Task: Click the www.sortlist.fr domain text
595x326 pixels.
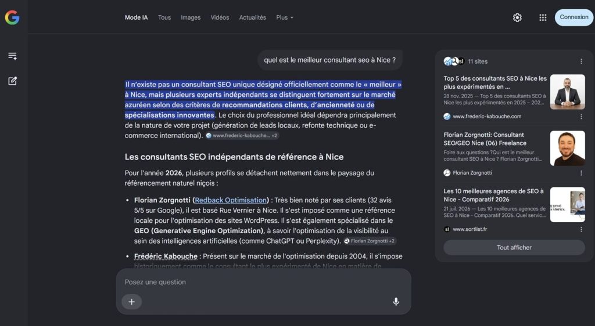Action: pos(469,229)
